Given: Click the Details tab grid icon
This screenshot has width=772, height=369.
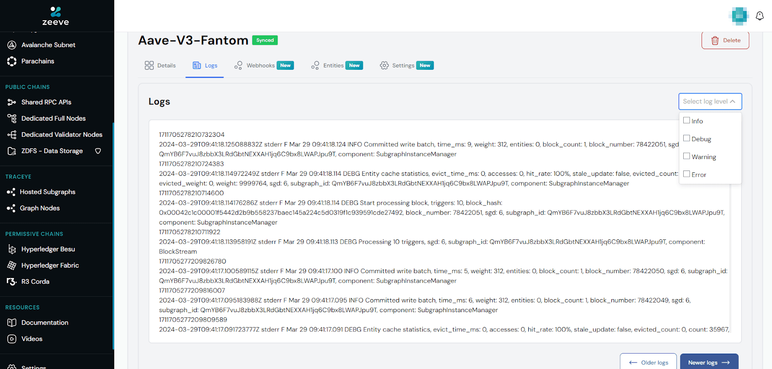Looking at the screenshot, I should (149, 66).
